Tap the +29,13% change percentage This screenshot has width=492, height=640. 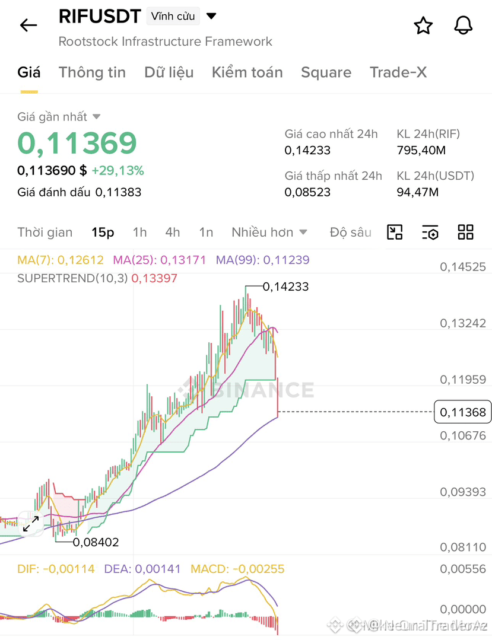click(x=118, y=170)
